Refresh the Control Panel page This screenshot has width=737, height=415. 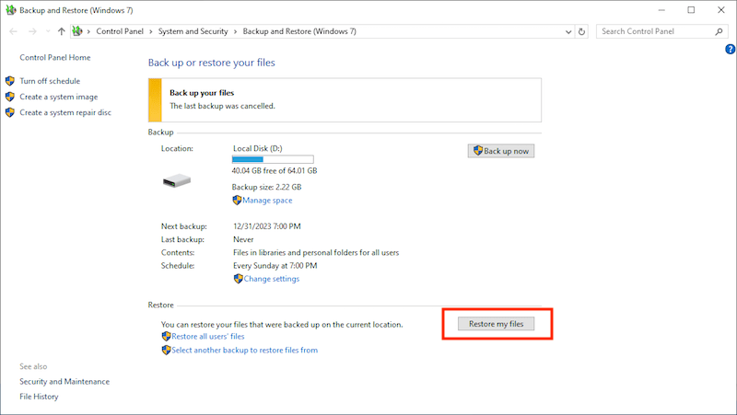pyautogui.click(x=581, y=32)
